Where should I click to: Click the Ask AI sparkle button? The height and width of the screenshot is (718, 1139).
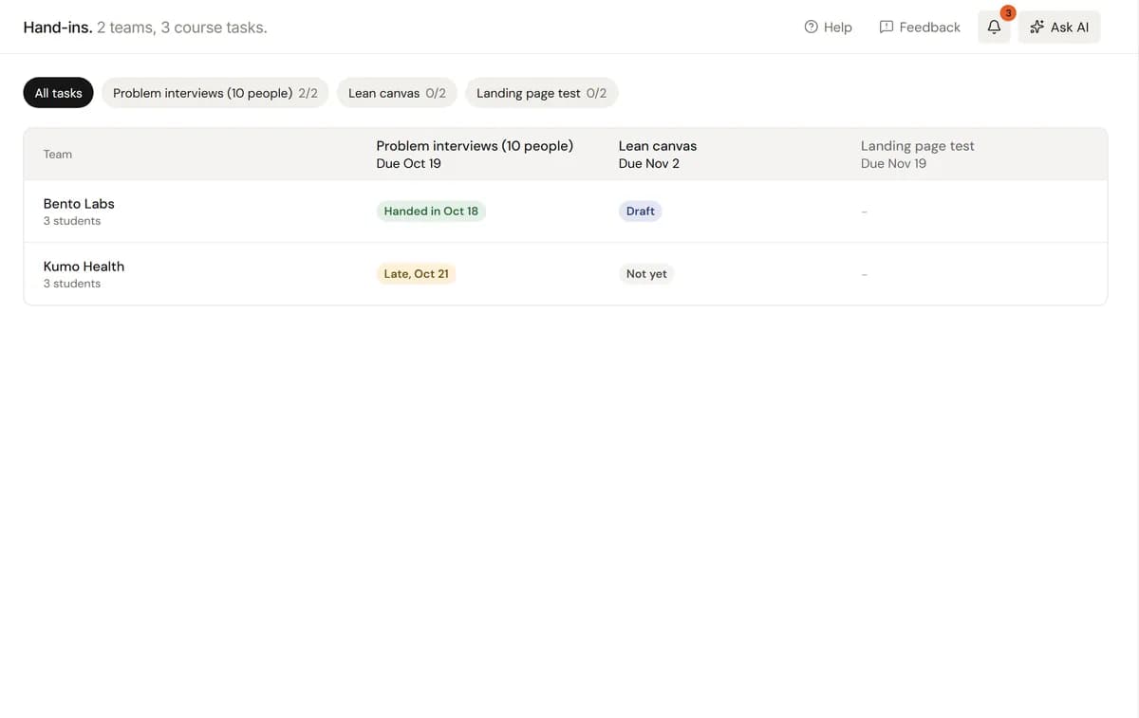pyautogui.click(x=1059, y=28)
